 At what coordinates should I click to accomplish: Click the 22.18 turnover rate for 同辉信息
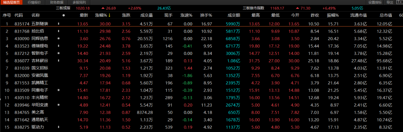(x=207, y=38)
